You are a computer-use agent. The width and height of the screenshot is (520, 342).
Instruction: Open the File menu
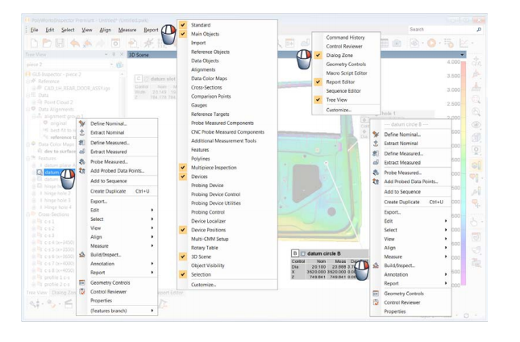34,30
